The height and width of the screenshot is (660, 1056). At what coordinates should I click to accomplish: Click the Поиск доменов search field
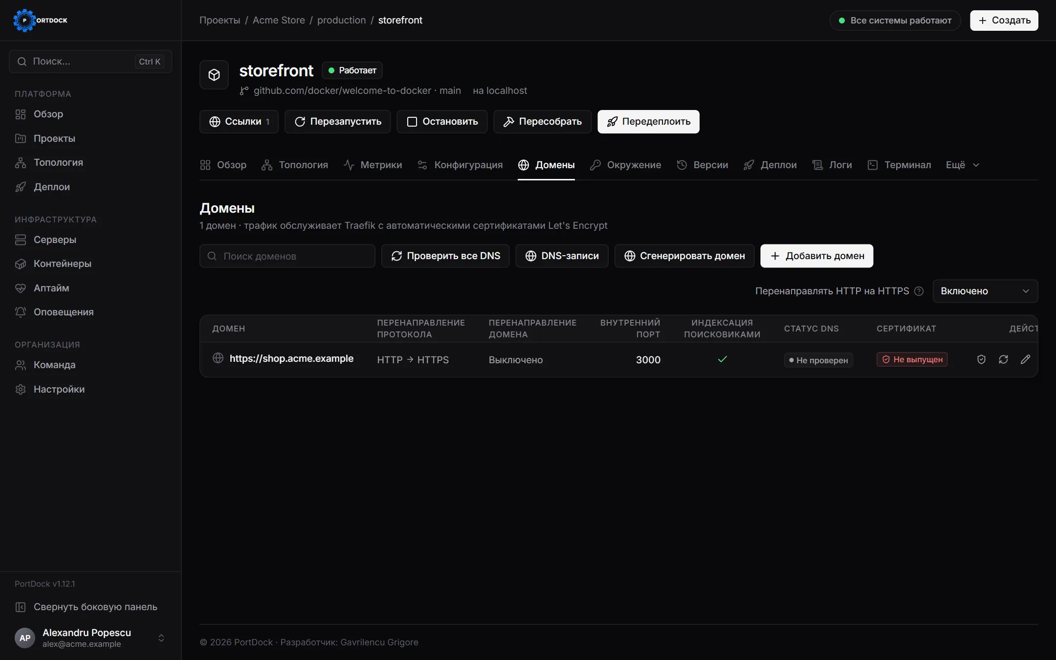(287, 256)
